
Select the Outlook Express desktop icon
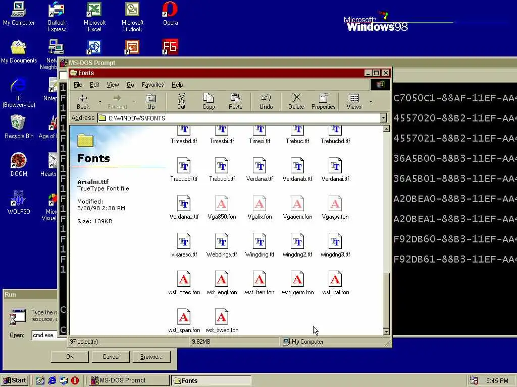[57, 17]
